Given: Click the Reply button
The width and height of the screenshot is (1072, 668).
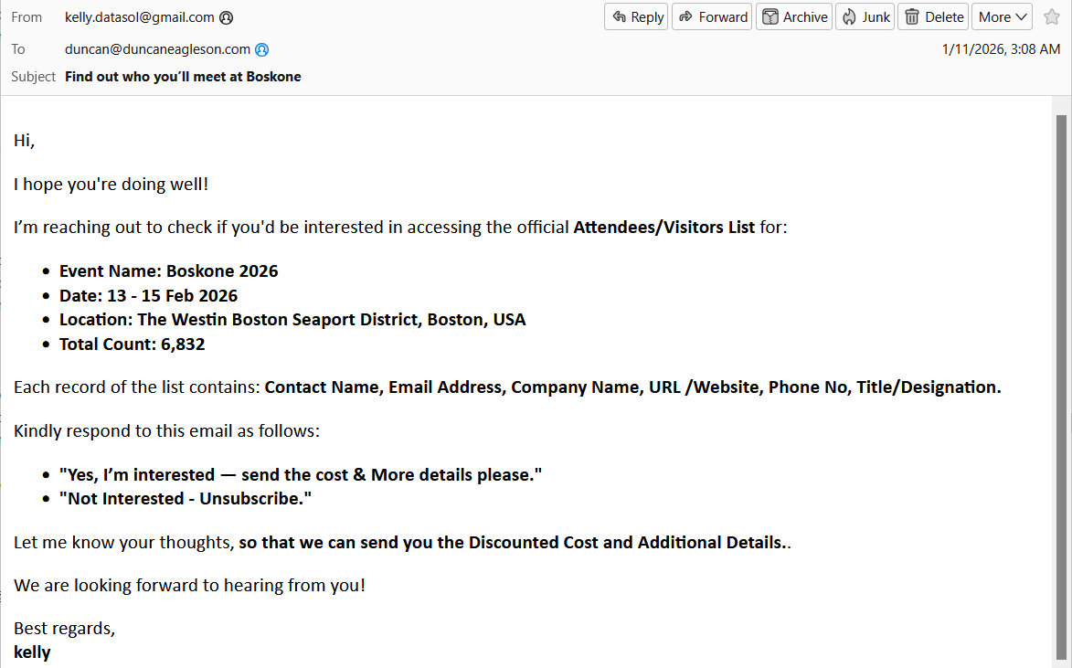Looking at the screenshot, I should pyautogui.click(x=637, y=16).
